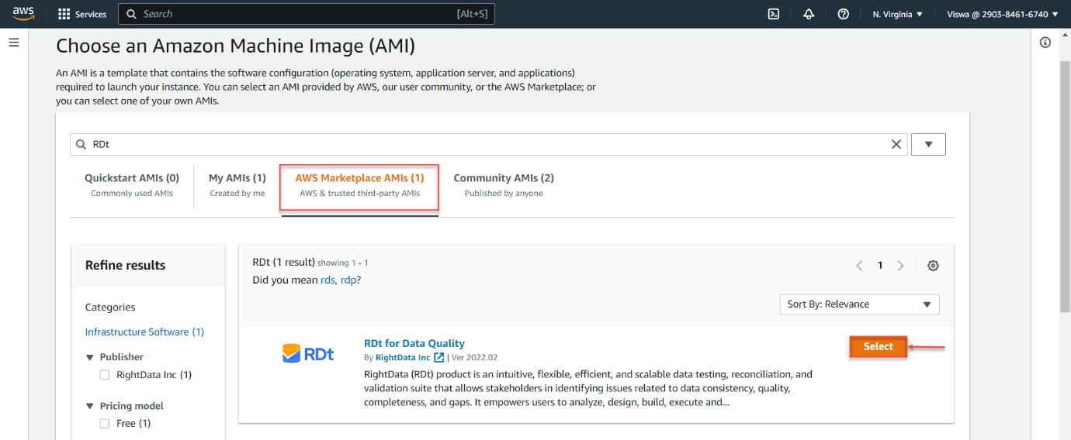Open the Sort By Relevance dropdown
This screenshot has width=1071, height=440.
click(x=859, y=304)
